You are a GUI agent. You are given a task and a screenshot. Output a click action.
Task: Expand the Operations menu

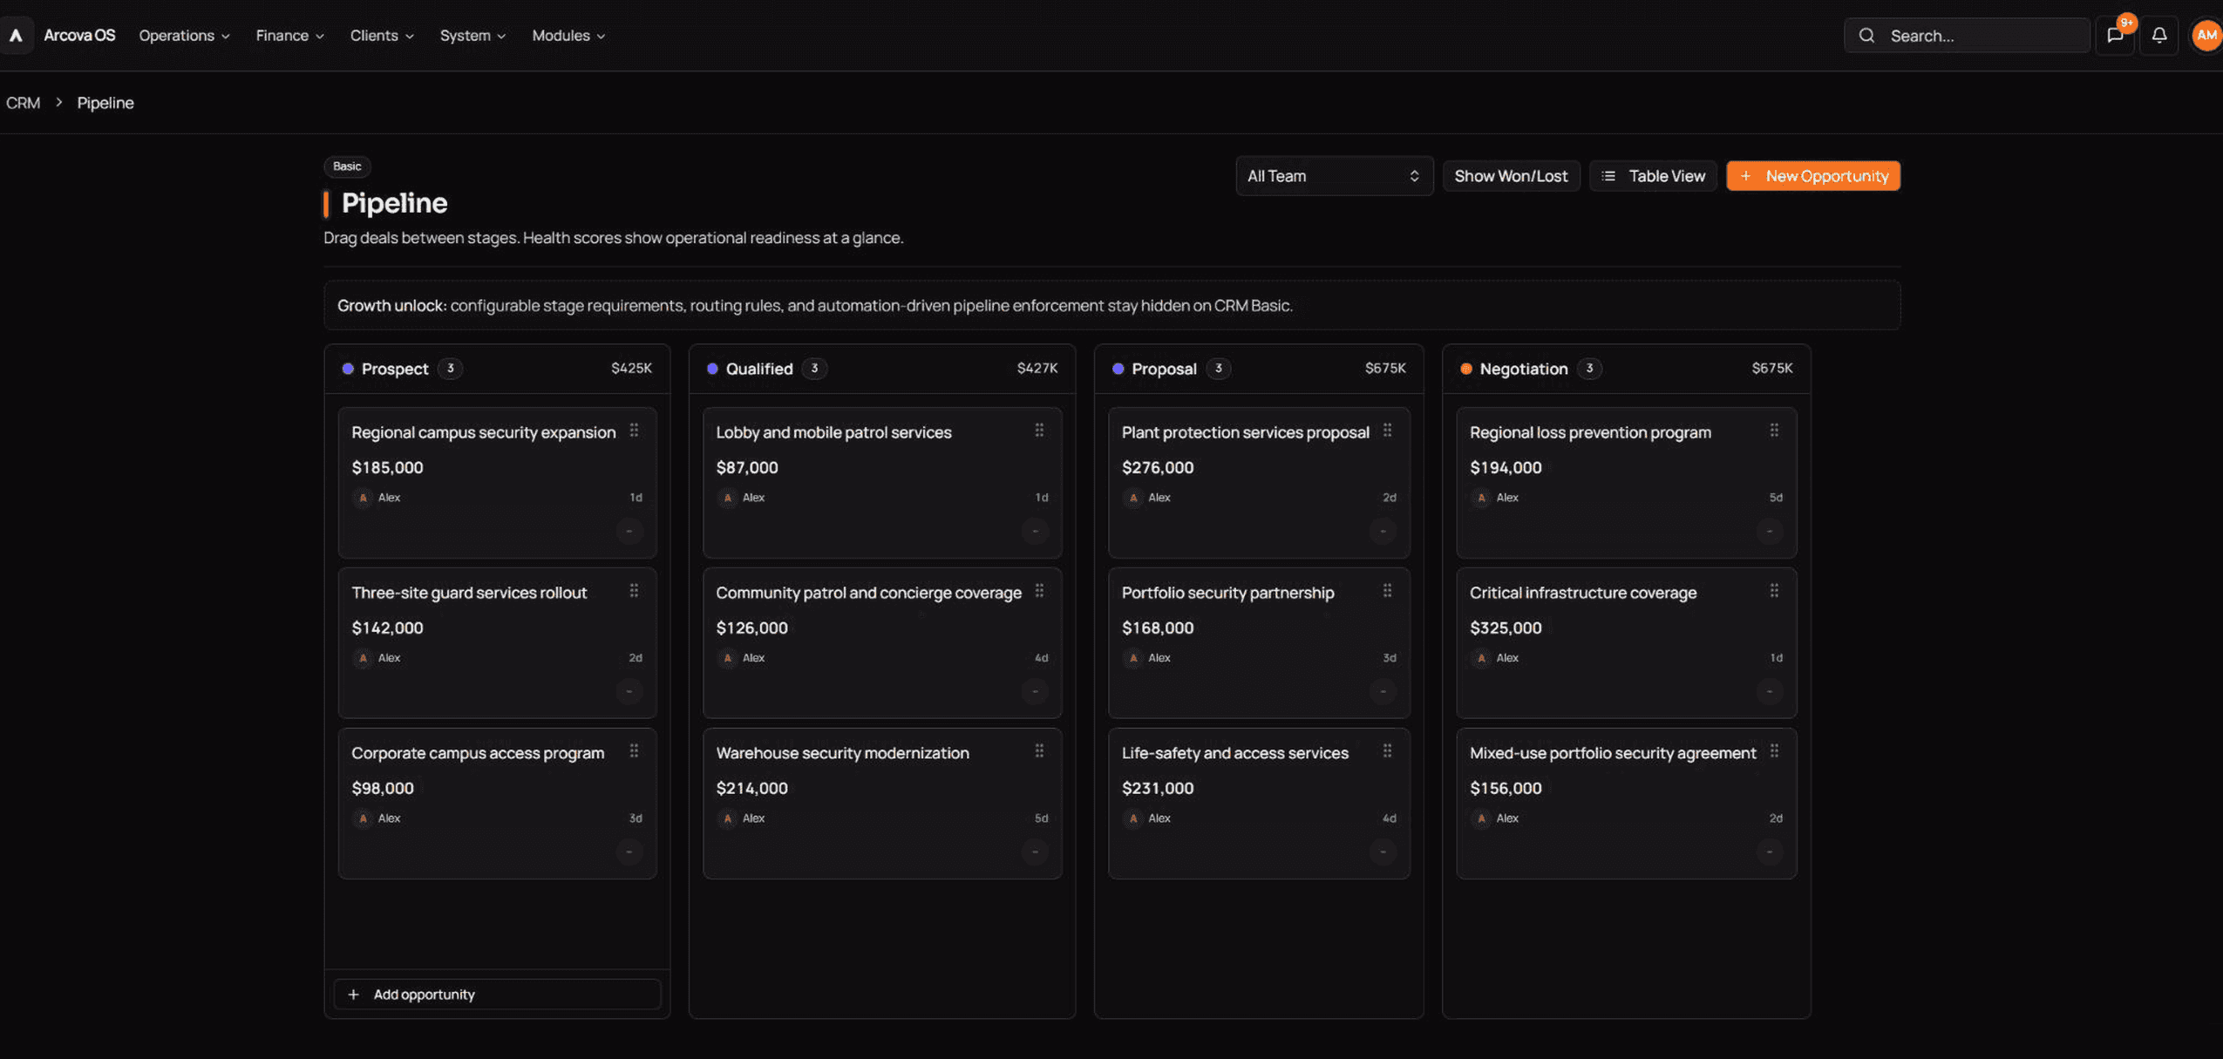[184, 36]
